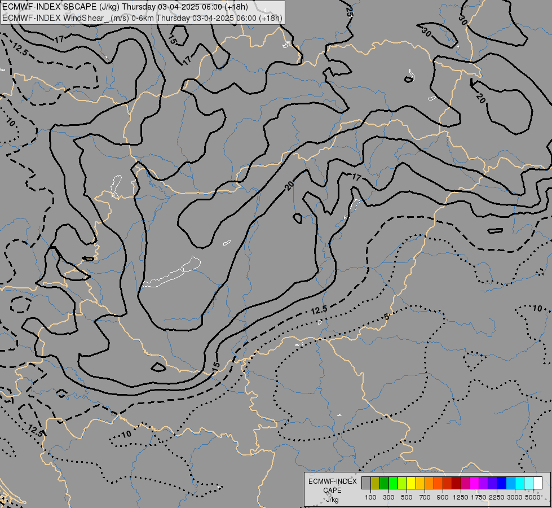Select the pure blue legend swatch
Screen dimensions: 552x508
coord(502,483)
